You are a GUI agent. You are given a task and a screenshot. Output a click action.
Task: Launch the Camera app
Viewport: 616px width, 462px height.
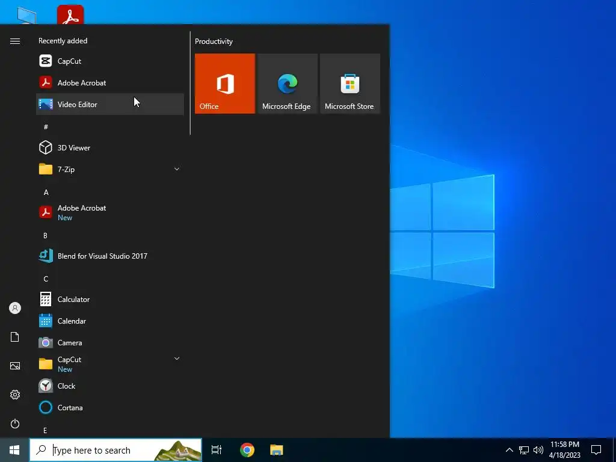point(110,342)
